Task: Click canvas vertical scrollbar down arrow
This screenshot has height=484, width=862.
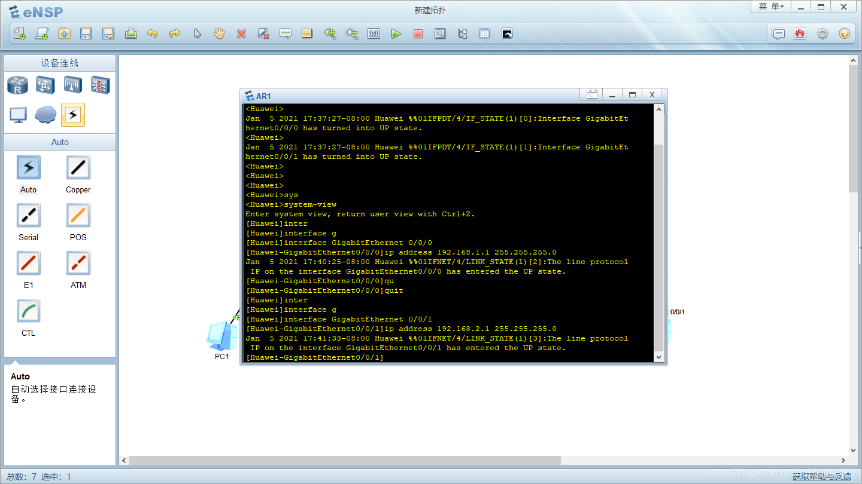Action: click(854, 450)
